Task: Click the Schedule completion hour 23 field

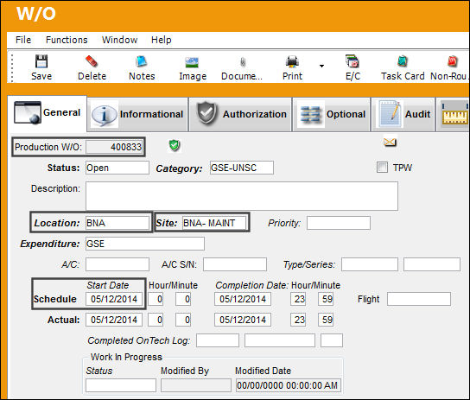Action: (298, 299)
